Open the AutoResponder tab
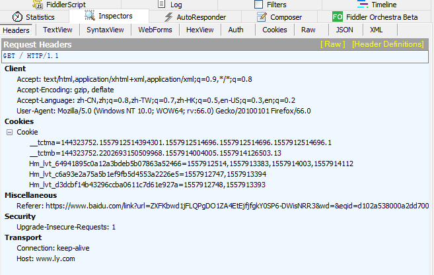Viewport: 434px width, 275px height. pos(195,17)
